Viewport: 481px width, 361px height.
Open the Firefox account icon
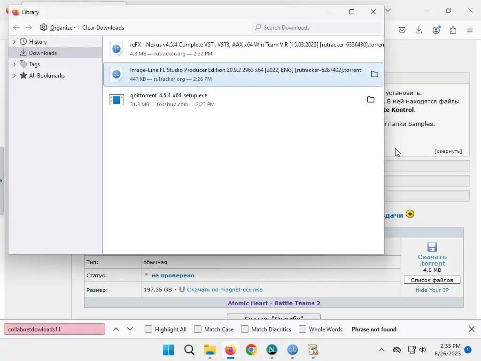(436, 30)
